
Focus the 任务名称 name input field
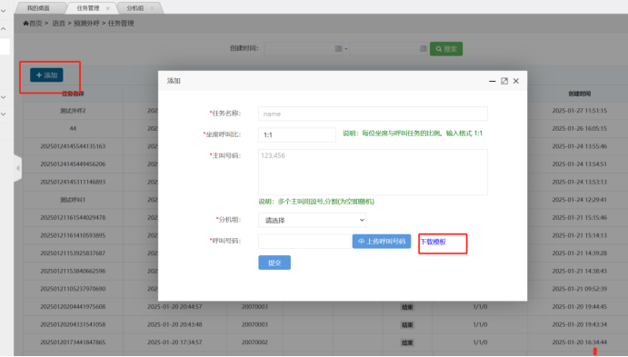tap(373, 114)
